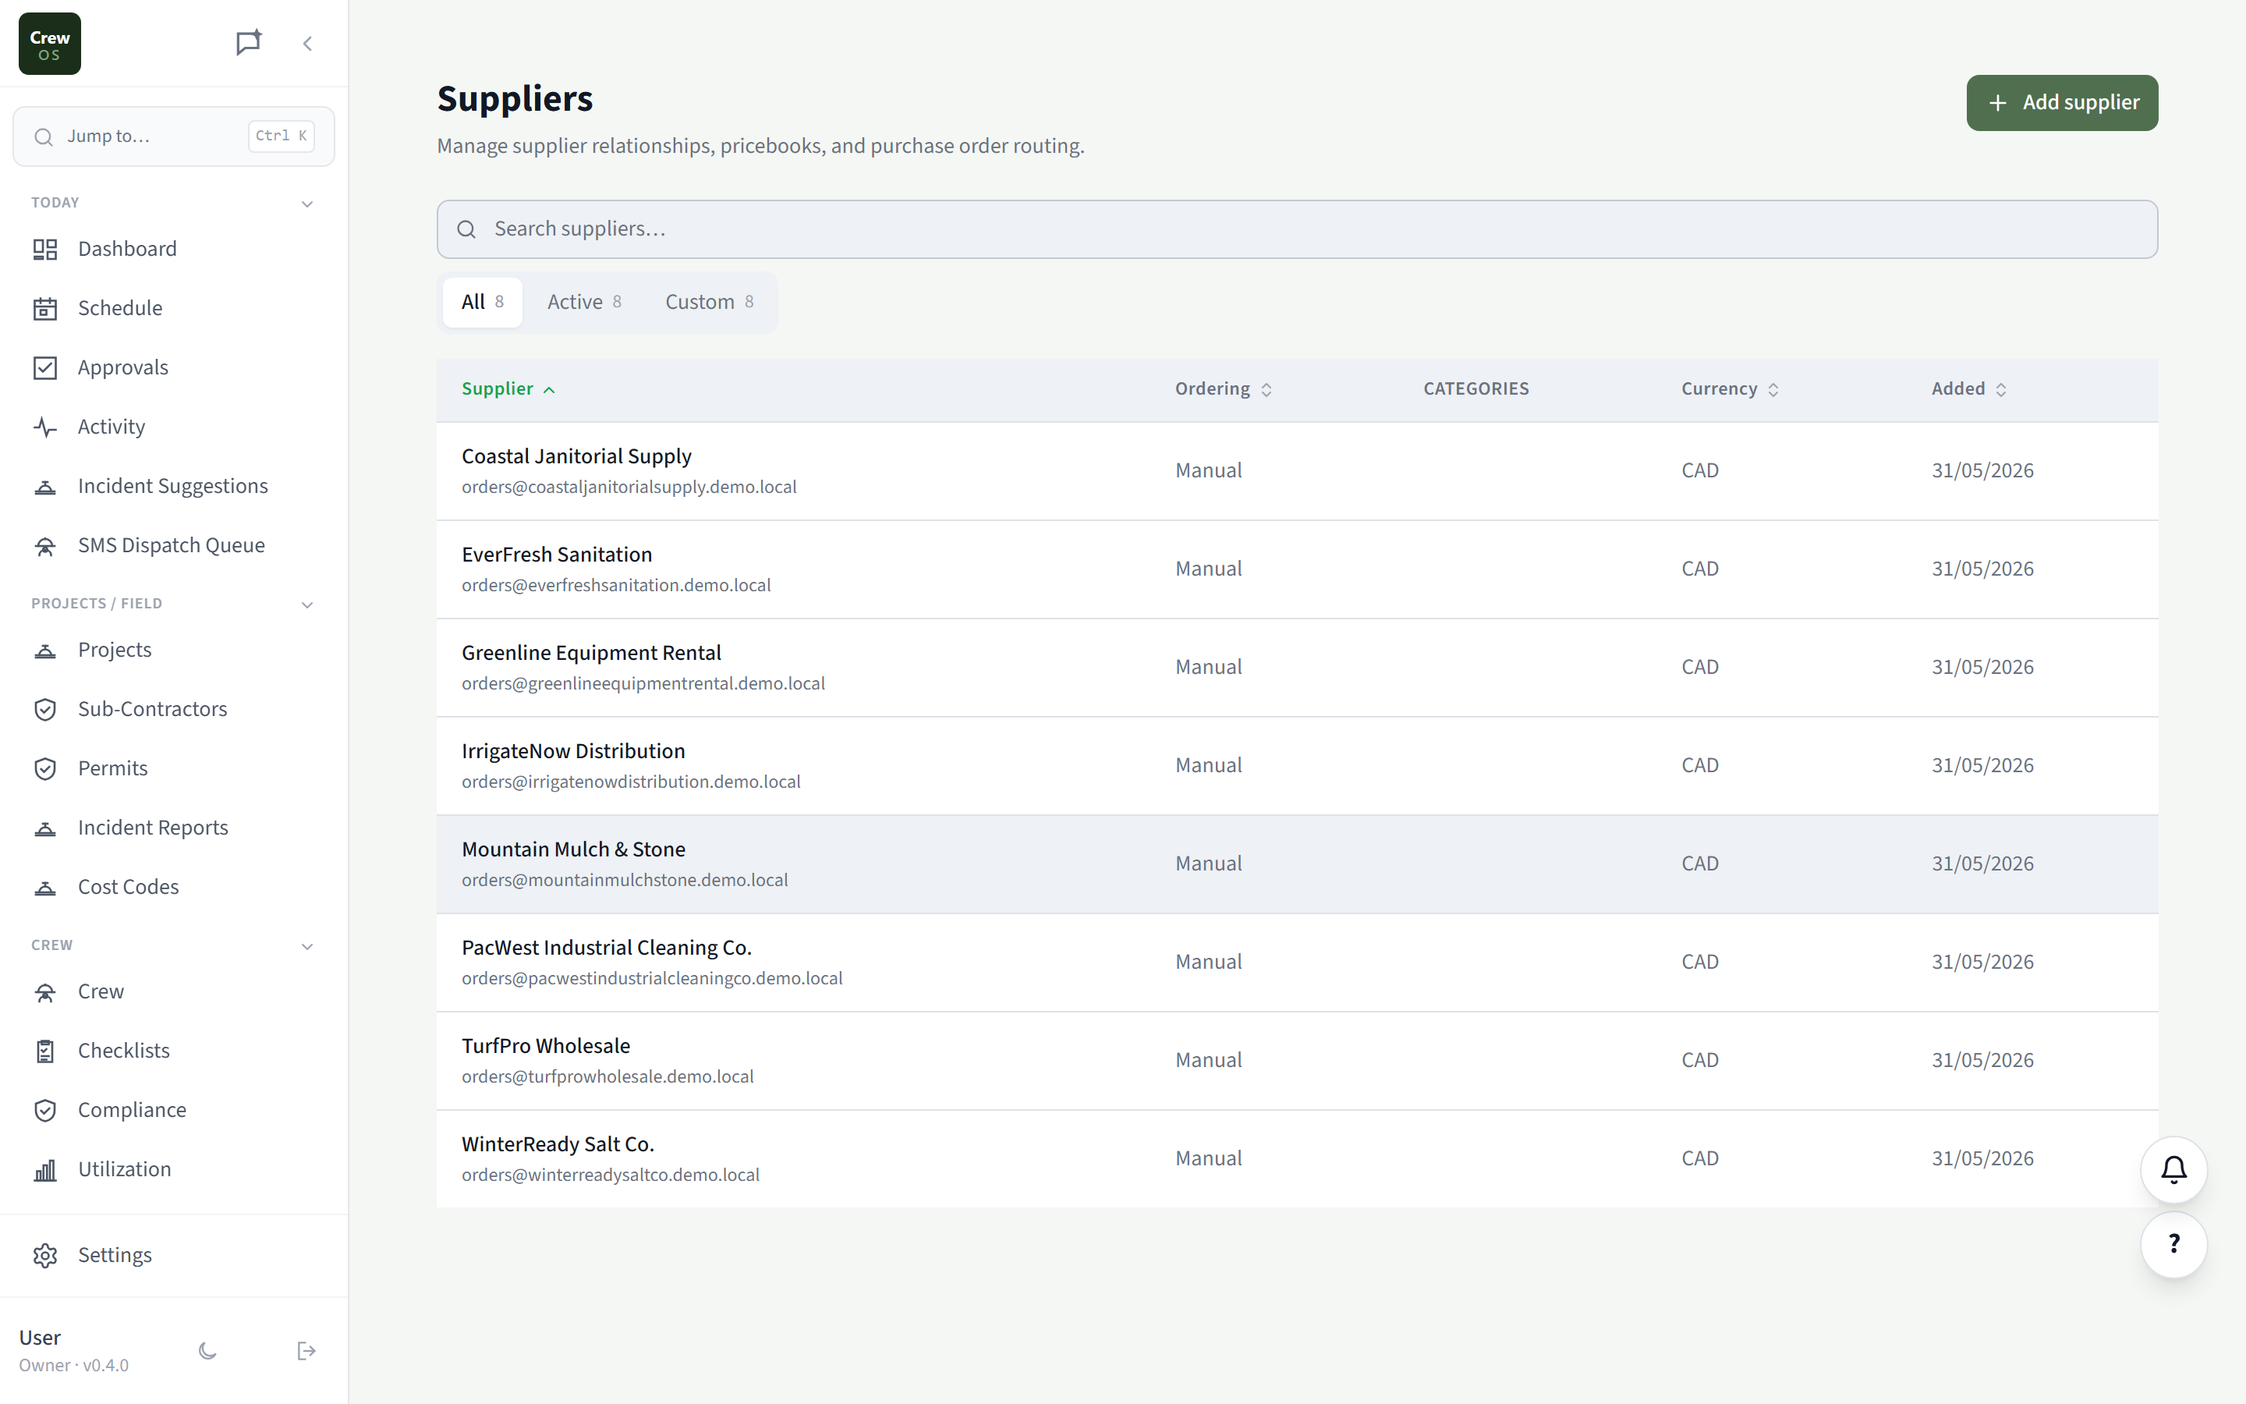Click the Checklists clipboard icon
The image size is (2246, 1404).
point(45,1051)
